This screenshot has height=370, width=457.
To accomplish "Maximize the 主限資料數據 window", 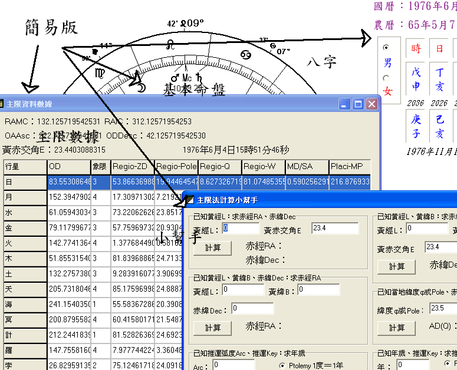I will 358,104.
